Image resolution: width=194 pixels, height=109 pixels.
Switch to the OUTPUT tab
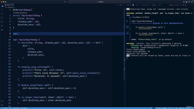pos(138,5)
